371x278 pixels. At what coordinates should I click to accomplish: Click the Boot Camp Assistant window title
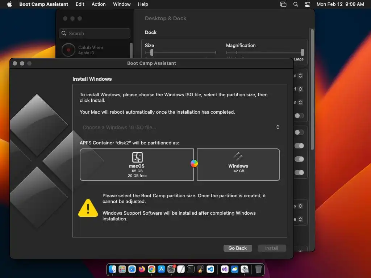[151, 63]
